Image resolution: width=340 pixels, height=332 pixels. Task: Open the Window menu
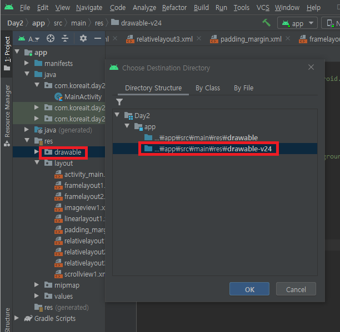click(287, 8)
